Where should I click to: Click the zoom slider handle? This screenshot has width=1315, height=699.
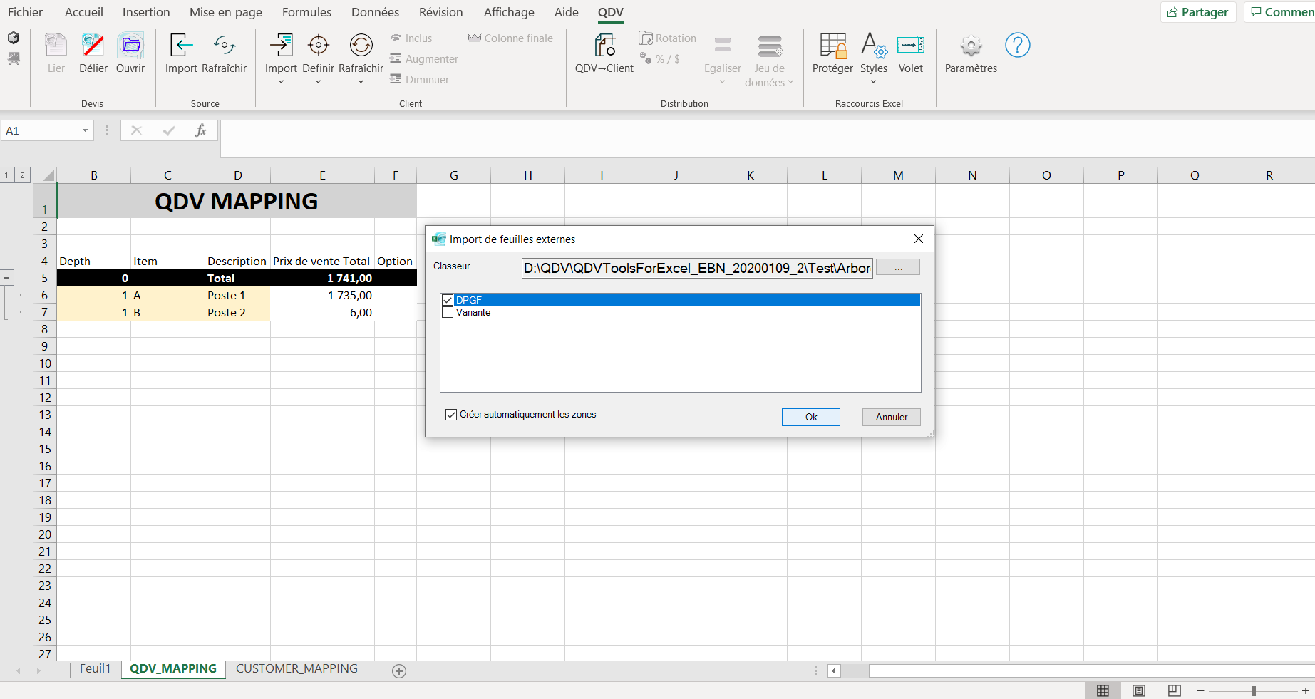[1254, 690]
